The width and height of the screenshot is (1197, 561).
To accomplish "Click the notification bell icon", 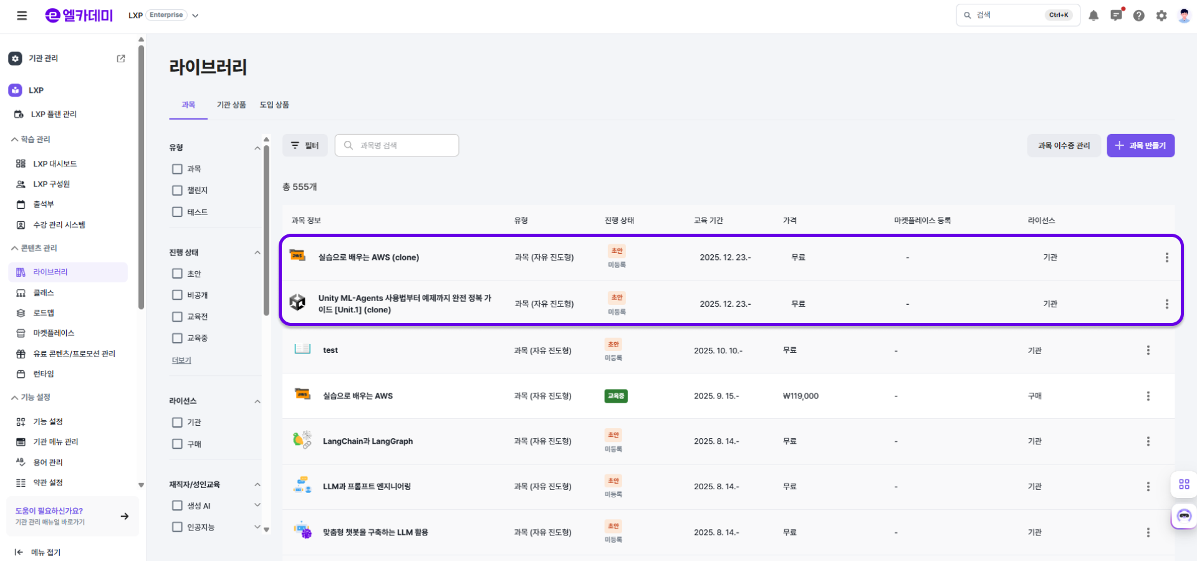I will pos(1094,16).
